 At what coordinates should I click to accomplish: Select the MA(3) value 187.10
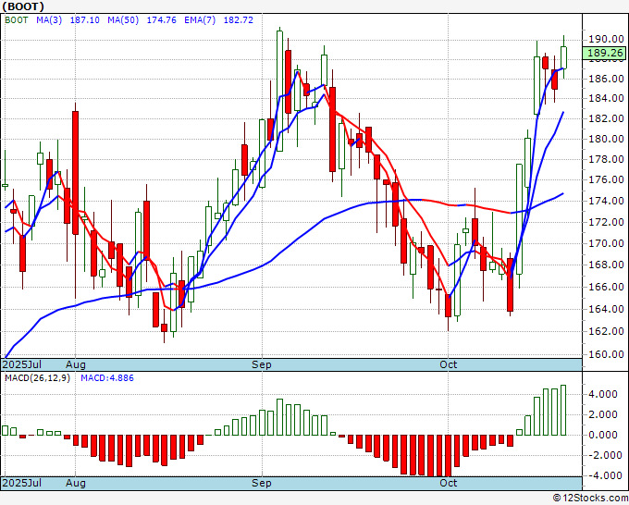[x=85, y=20]
